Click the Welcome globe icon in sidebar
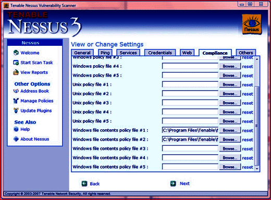271x200 pixels. point(16,53)
